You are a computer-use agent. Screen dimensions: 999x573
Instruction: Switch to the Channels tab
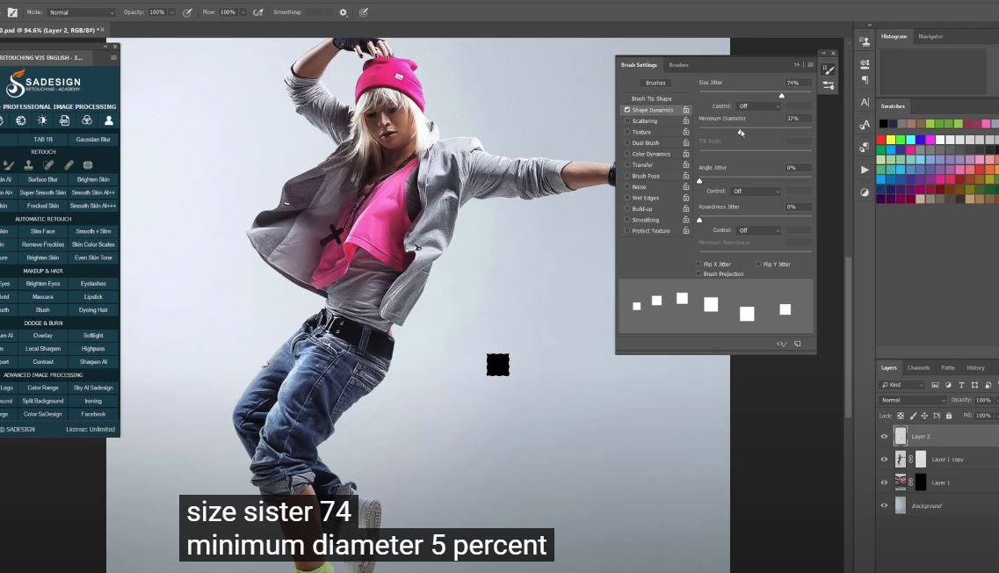(918, 367)
